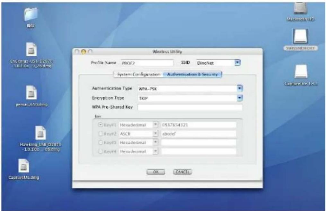Click the WPA Pre-Shared Key label

point(112,107)
